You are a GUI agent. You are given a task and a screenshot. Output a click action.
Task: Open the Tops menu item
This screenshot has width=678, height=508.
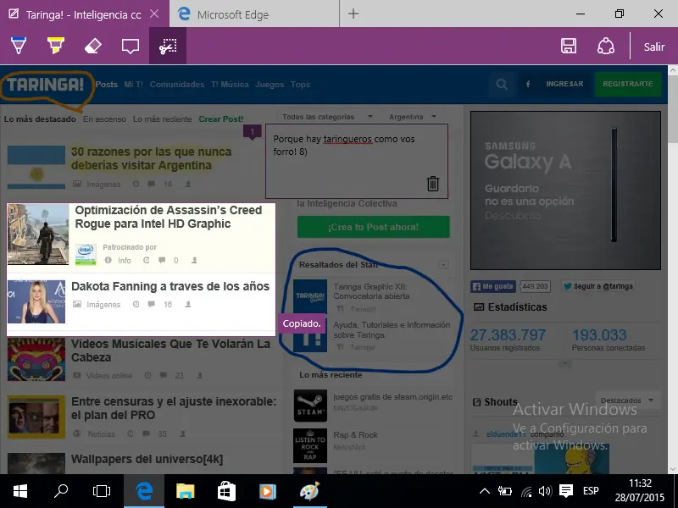coord(300,84)
